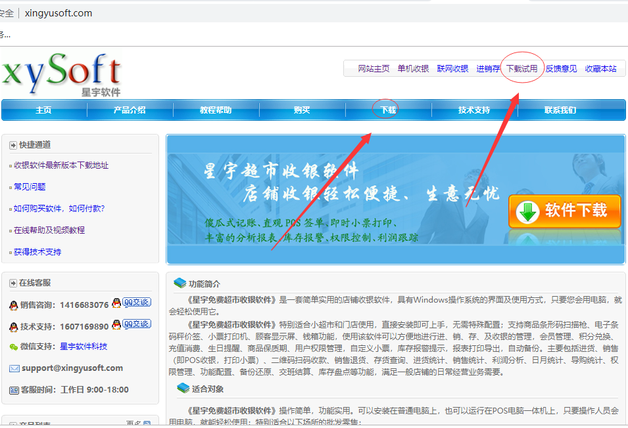
Task: Click the orange 软件下载 button
Action: click(565, 211)
